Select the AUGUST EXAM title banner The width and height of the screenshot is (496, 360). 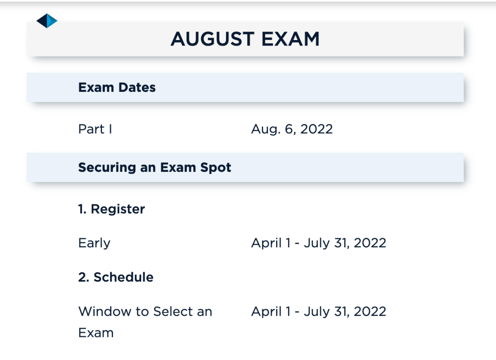245,39
